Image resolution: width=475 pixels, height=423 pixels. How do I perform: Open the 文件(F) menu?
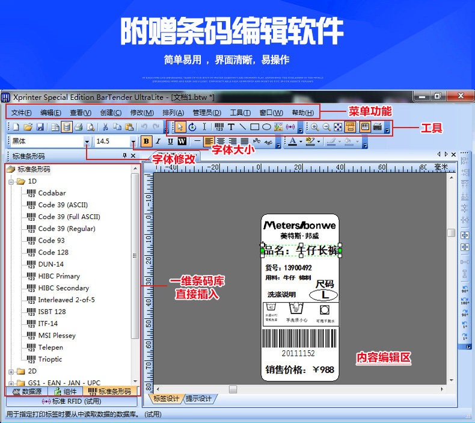click(21, 113)
